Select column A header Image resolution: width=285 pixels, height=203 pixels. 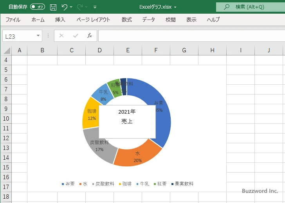coord(20,50)
